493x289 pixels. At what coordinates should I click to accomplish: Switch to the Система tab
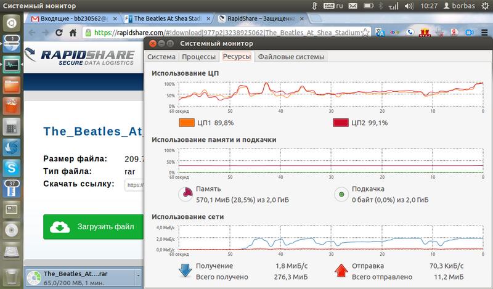161,57
